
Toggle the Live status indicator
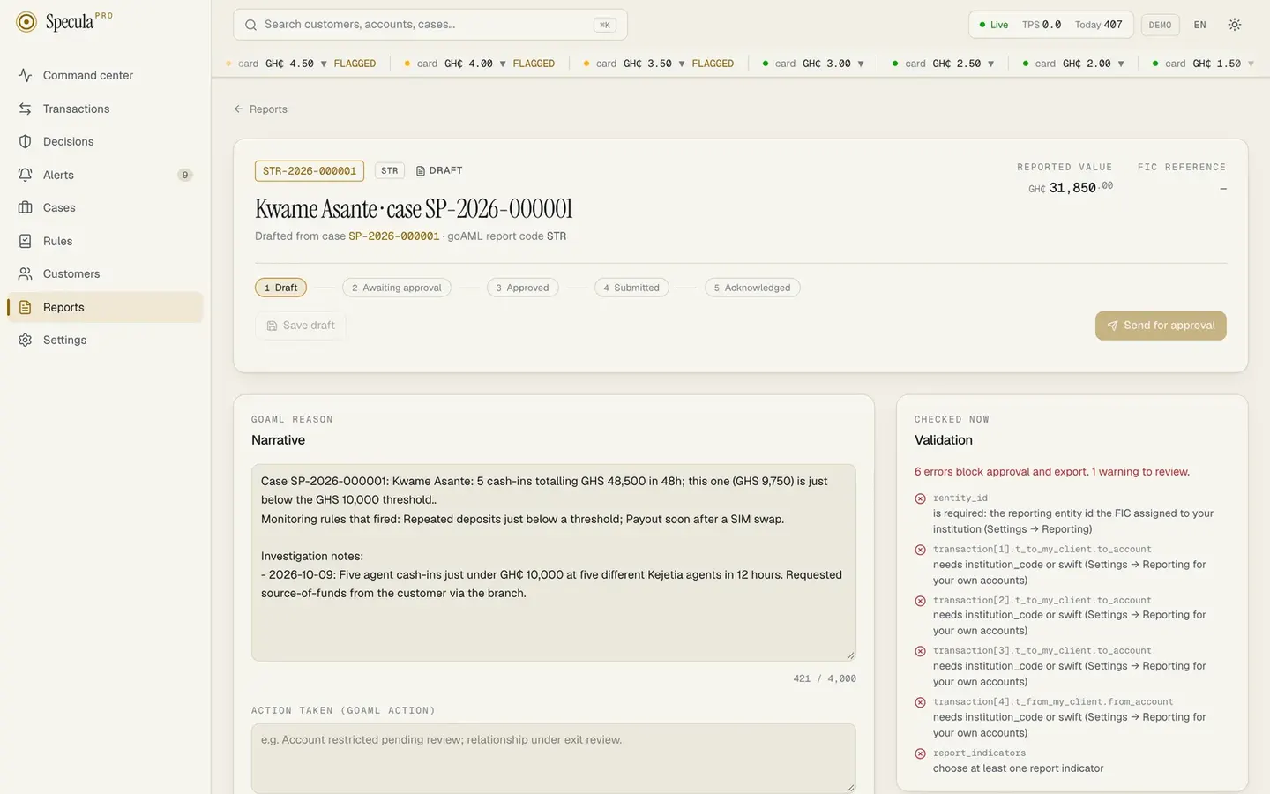tap(993, 25)
